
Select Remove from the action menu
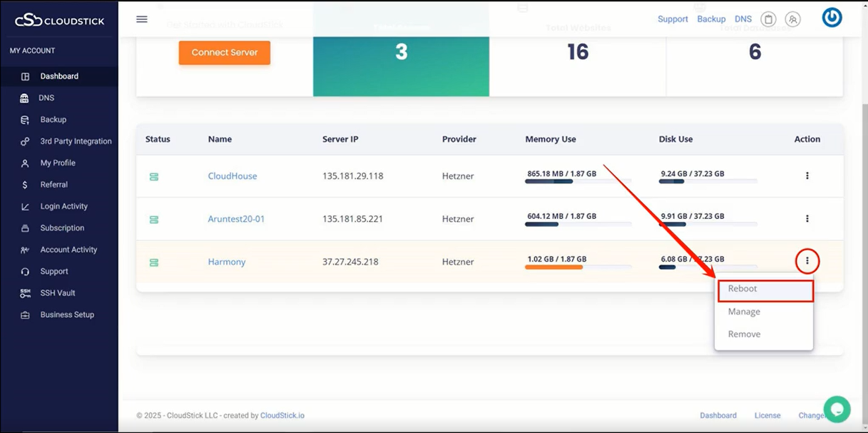tap(744, 334)
